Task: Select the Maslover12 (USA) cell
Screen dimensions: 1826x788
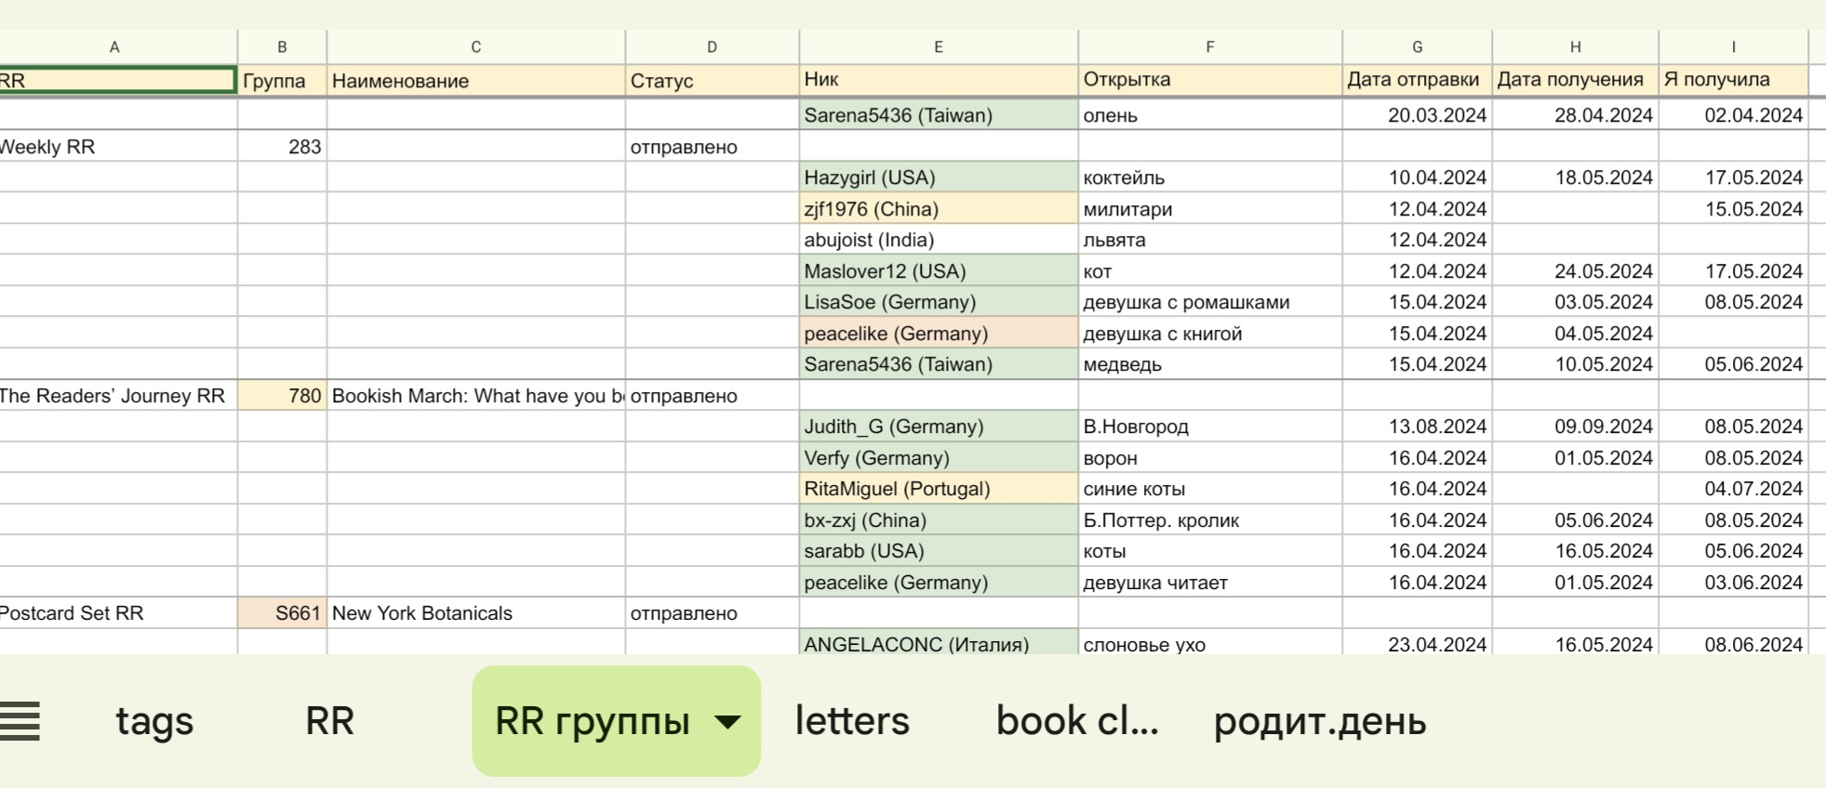Action: [x=939, y=271]
